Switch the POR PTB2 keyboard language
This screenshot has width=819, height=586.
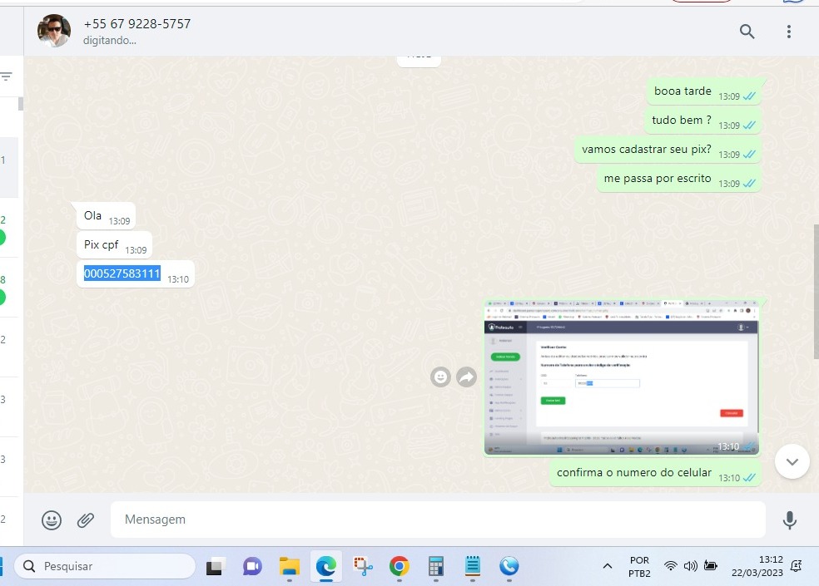point(639,566)
